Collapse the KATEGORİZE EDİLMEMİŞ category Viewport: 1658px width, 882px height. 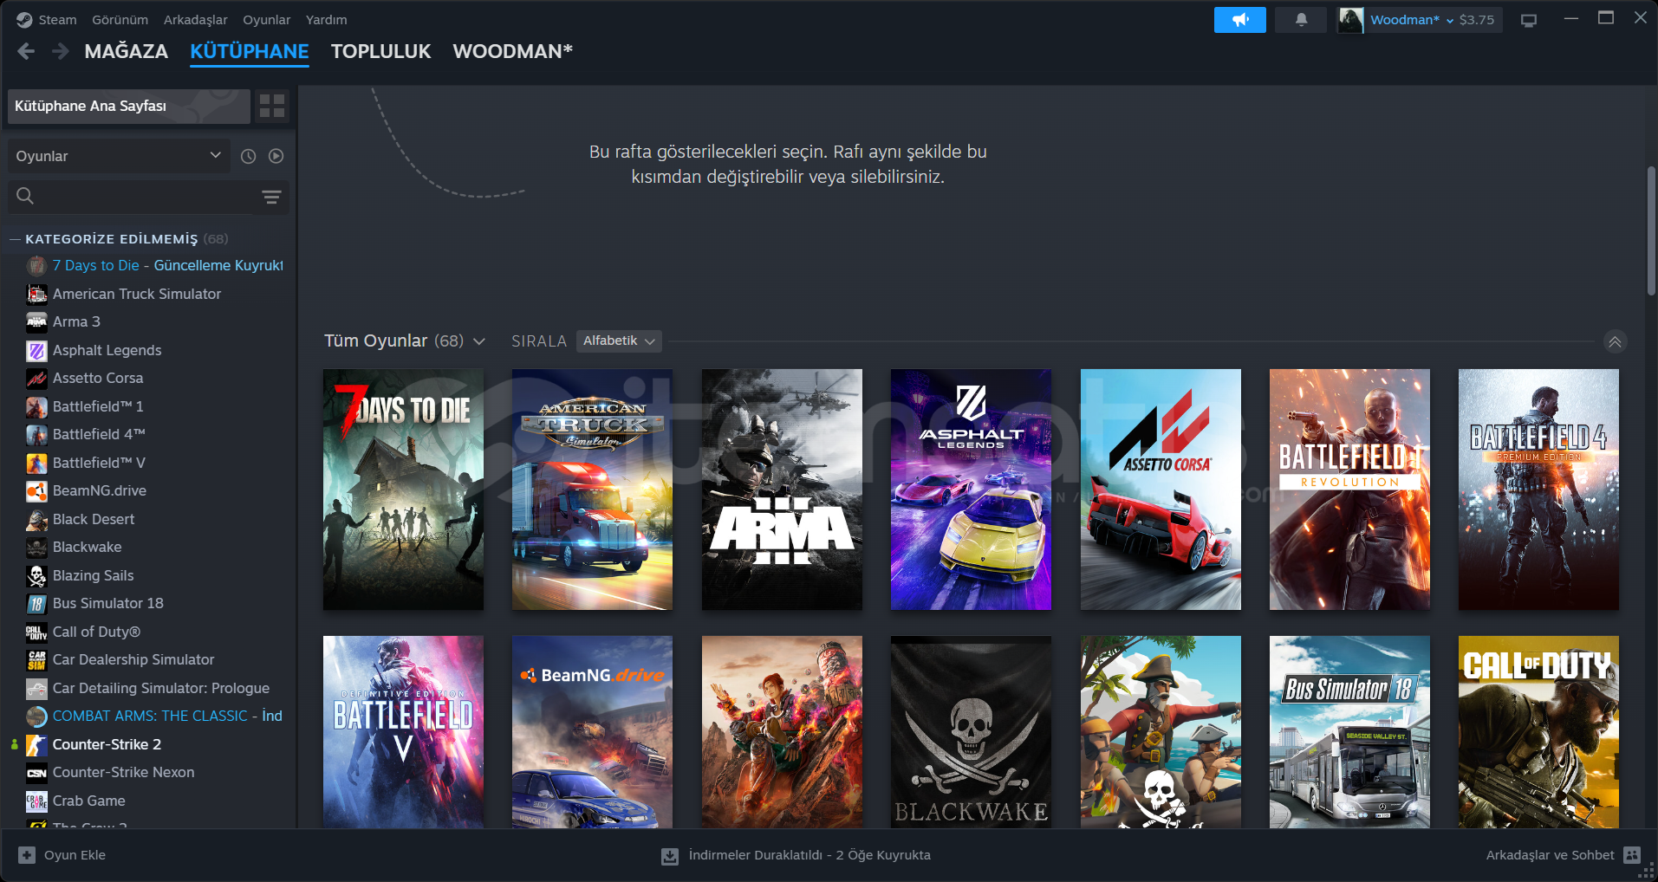[x=15, y=239]
